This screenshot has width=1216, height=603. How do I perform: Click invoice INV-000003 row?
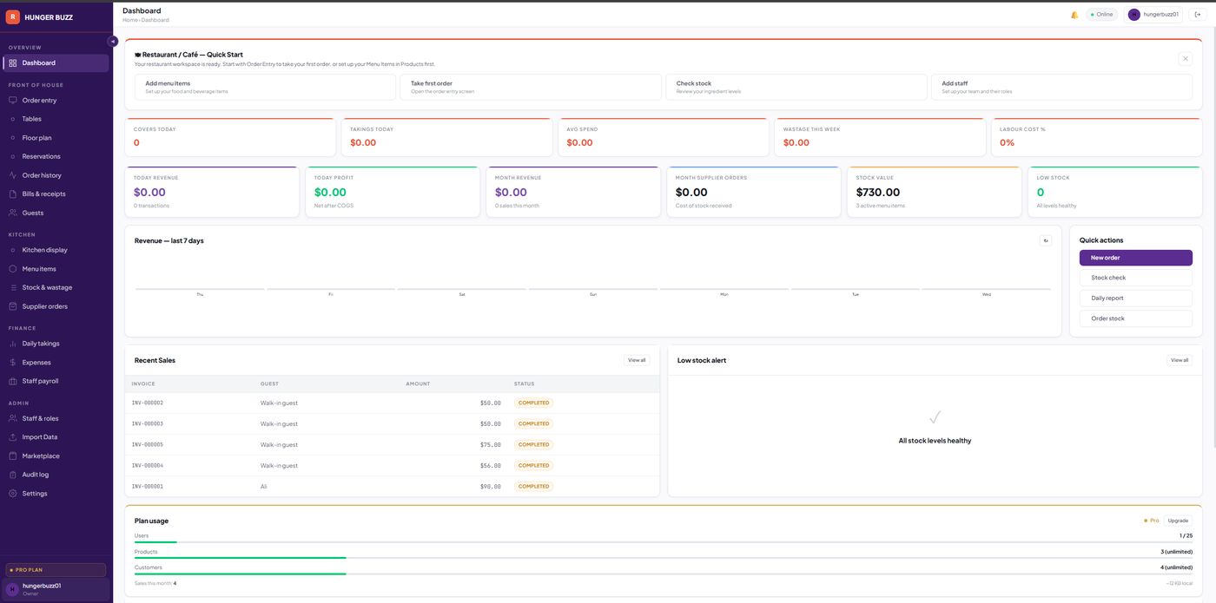click(392, 423)
